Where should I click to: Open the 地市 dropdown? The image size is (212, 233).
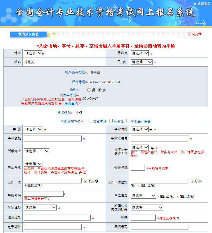33,53
